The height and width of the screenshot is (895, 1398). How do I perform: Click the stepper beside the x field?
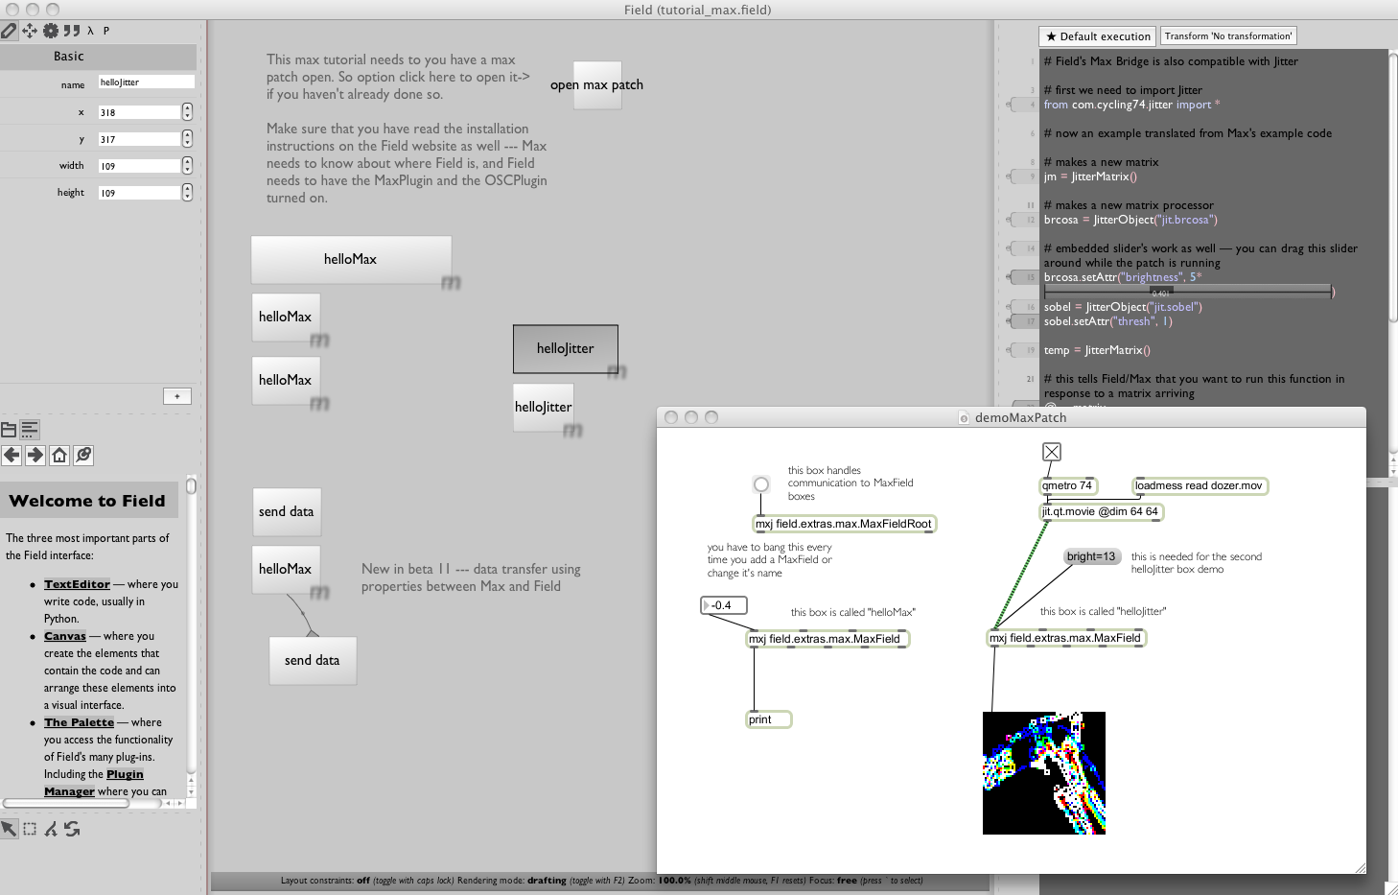187,112
